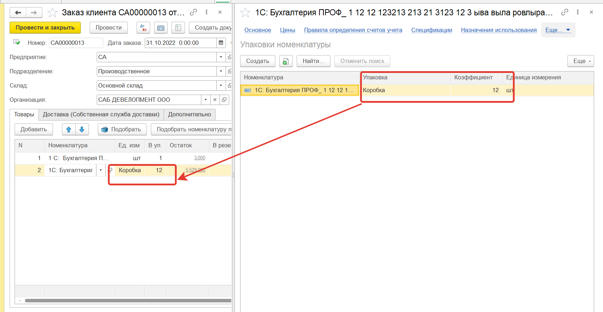The image size is (603, 312).
Task: Click Коробка cell in order goods table
Action: tap(130, 170)
